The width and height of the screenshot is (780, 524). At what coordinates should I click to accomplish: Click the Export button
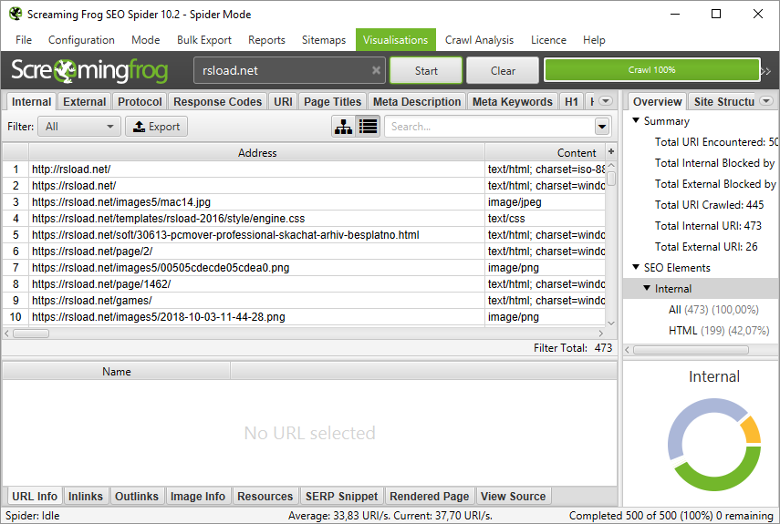click(x=156, y=127)
